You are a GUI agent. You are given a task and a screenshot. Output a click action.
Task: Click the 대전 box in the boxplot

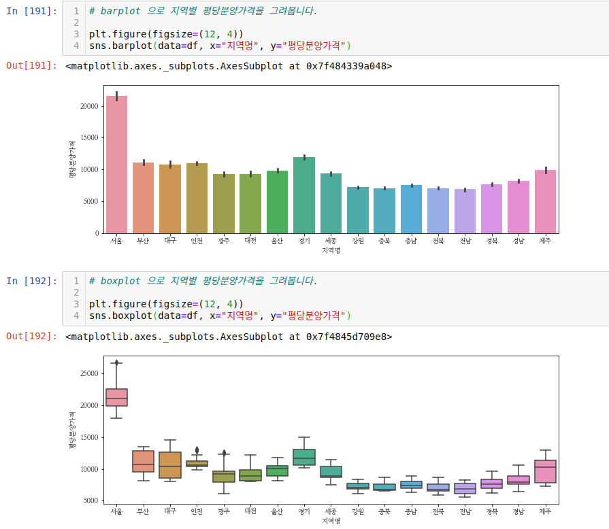(250, 475)
